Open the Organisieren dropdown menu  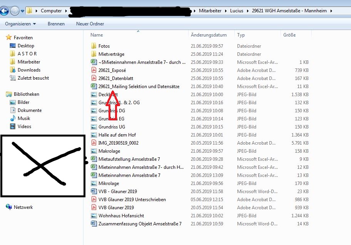(20, 24)
